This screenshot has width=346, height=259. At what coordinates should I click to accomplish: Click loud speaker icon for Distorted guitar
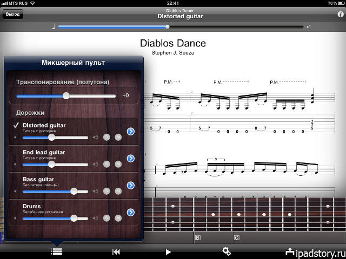click(95, 138)
